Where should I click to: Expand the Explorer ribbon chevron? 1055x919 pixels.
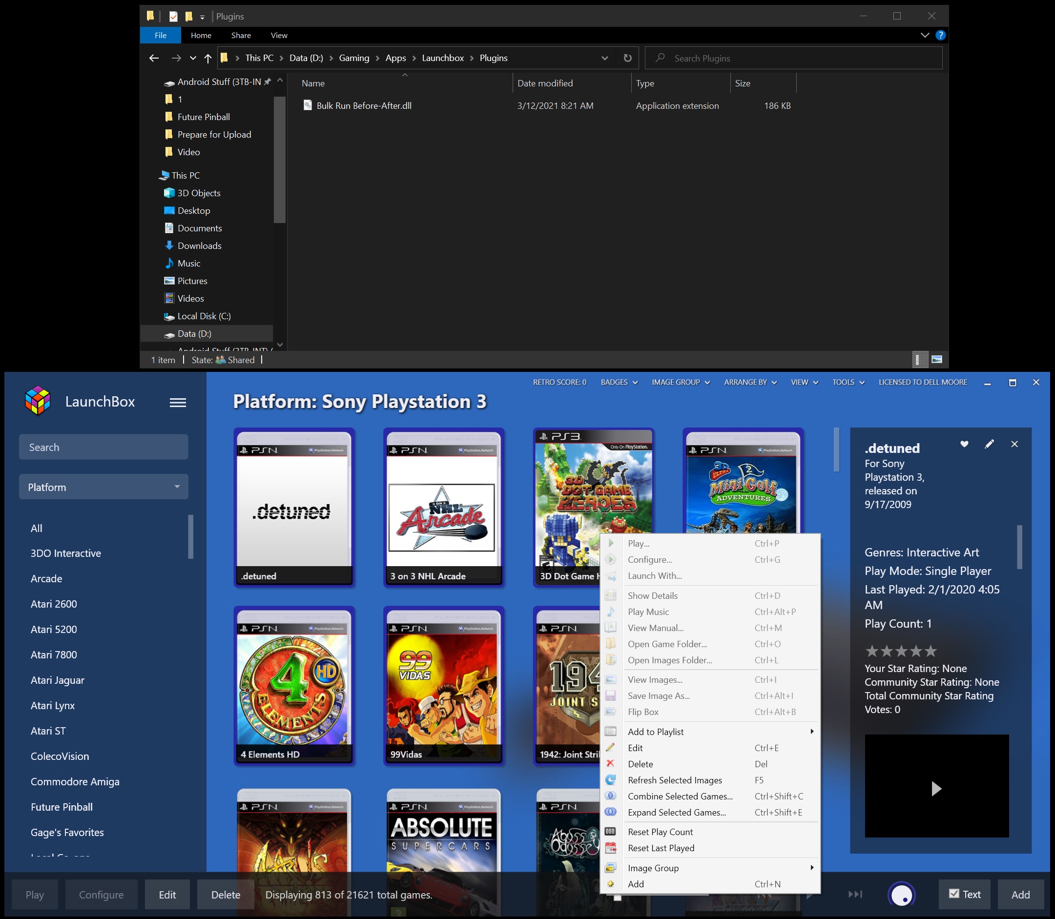click(925, 36)
